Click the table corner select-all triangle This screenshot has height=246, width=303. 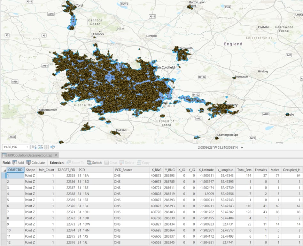4,170
